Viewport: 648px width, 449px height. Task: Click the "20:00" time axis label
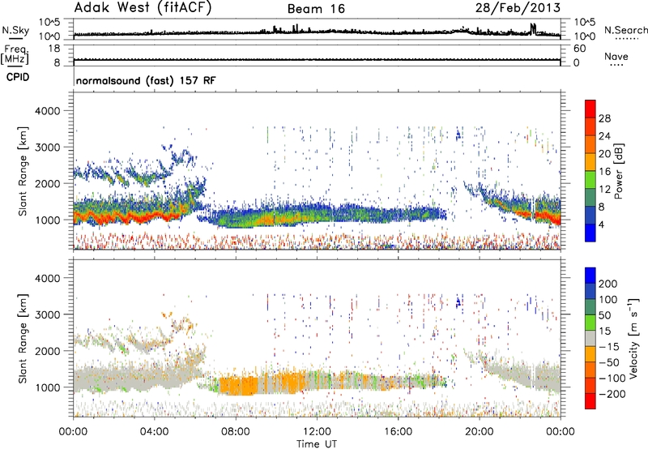(x=479, y=432)
